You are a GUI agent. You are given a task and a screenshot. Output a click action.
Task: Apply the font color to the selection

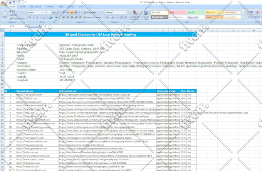click(56, 17)
